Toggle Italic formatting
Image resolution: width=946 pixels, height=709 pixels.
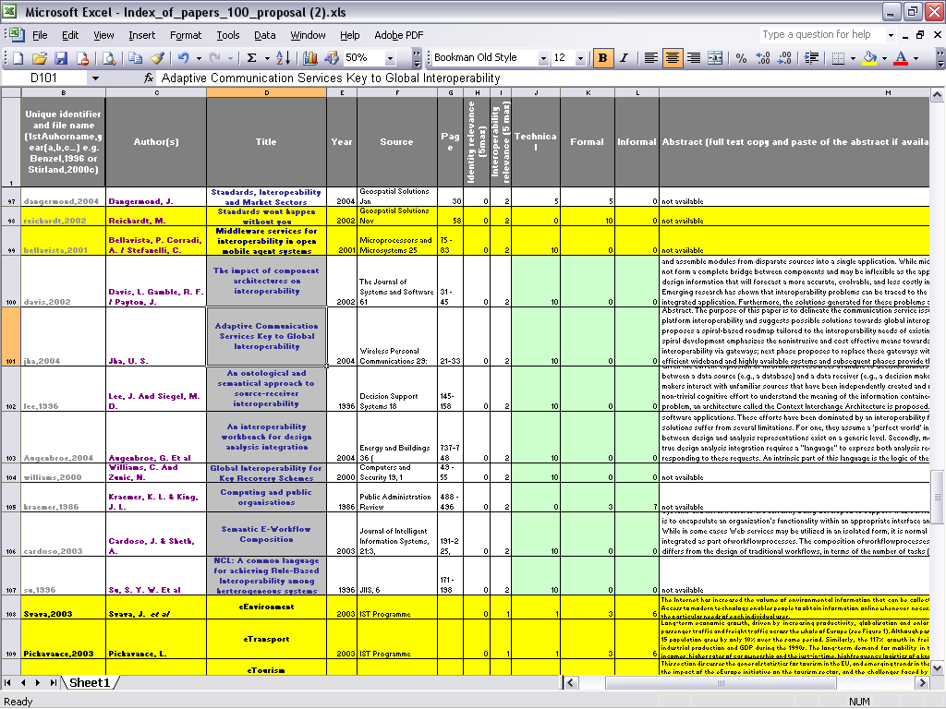click(x=624, y=58)
